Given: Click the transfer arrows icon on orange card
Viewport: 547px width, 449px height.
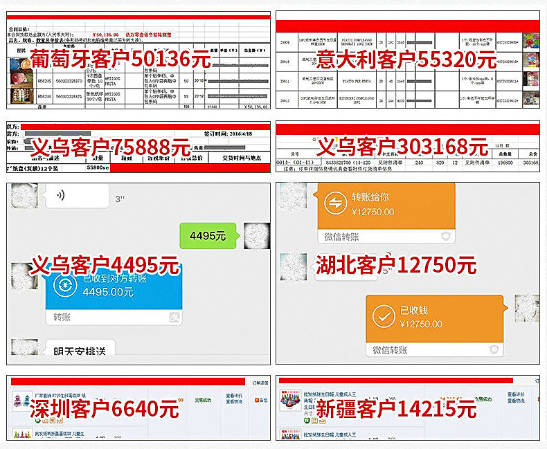Looking at the screenshot, I should pyautogui.click(x=335, y=203).
